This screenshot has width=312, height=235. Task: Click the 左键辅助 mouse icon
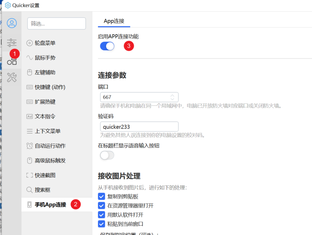pos(30,73)
